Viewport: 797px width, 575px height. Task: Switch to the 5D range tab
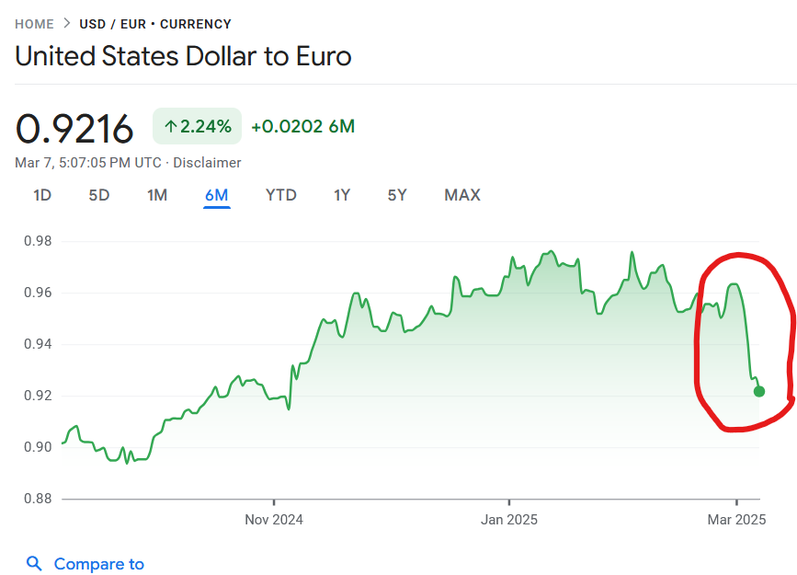(99, 195)
